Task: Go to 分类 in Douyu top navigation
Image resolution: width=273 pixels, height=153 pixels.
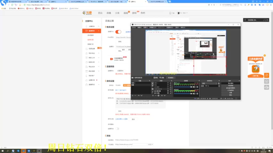Action: pyautogui.click(x=117, y=13)
